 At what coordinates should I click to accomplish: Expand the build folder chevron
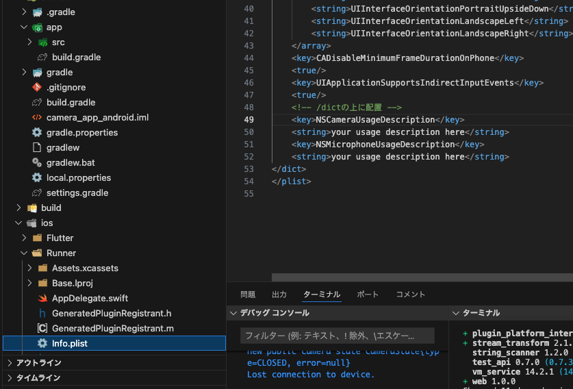[18, 208]
